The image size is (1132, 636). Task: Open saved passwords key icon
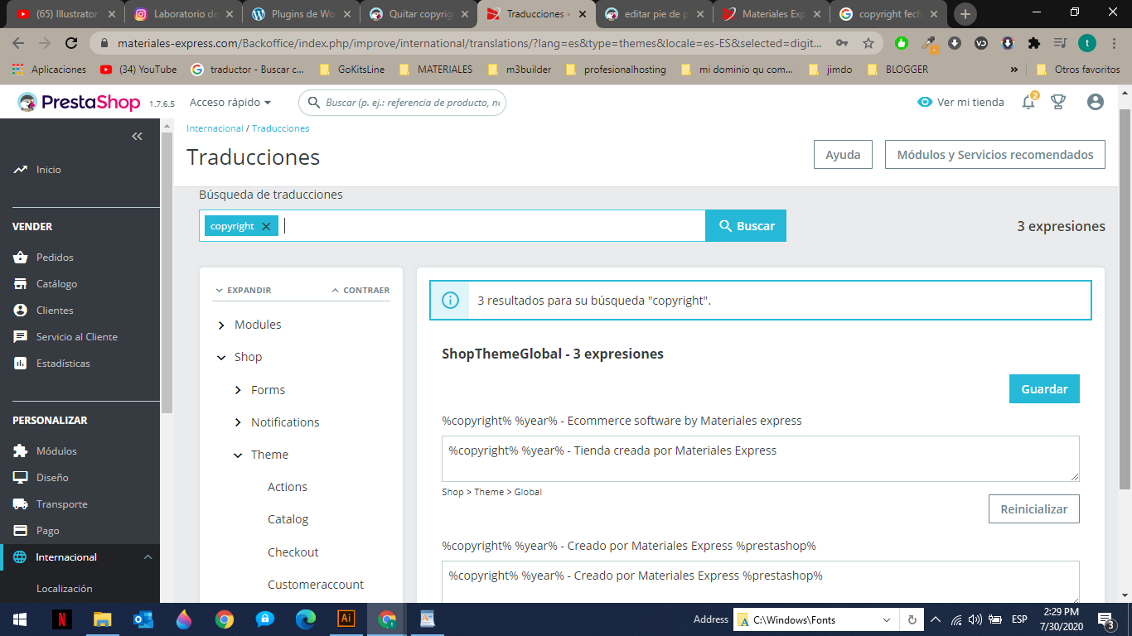click(x=843, y=43)
